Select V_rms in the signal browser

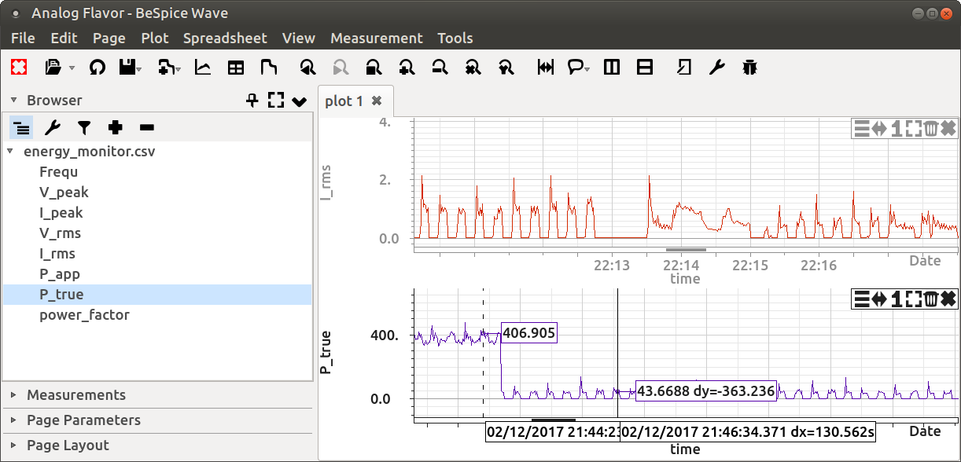[60, 233]
